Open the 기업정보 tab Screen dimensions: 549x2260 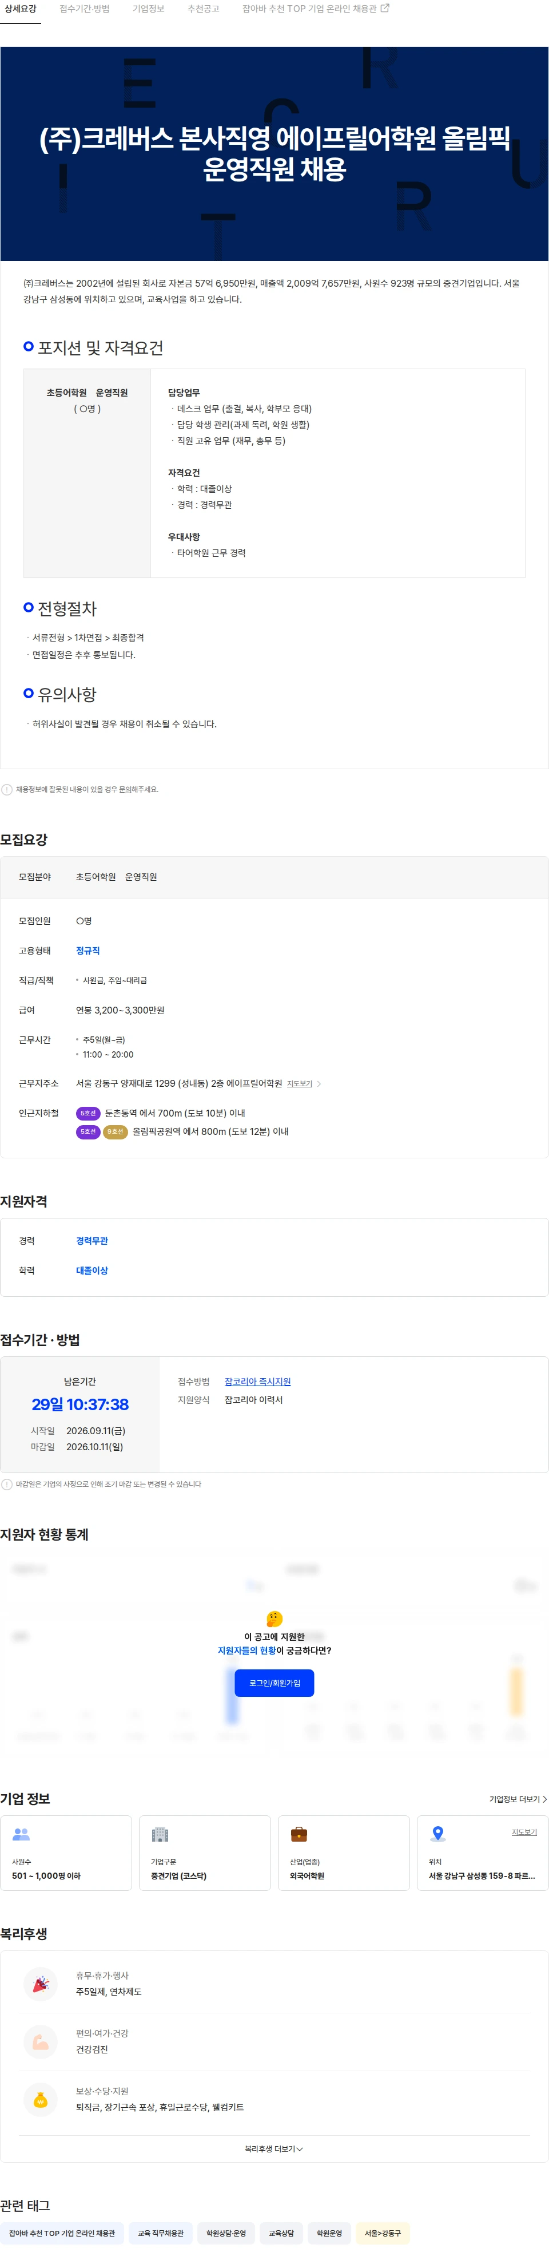pyautogui.click(x=148, y=9)
